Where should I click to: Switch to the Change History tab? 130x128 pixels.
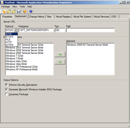[x=37, y=17]
